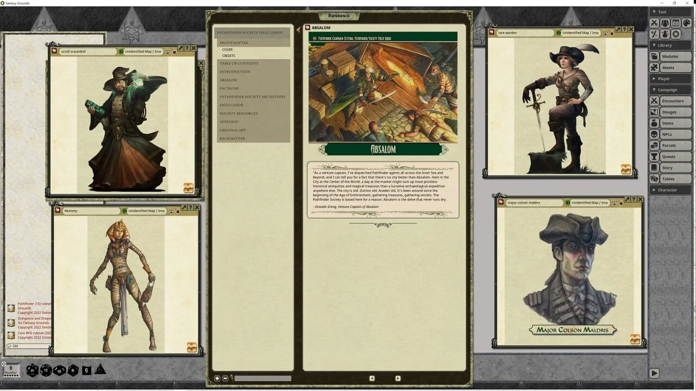Roll the d8 die
Screen dimensions: 696x391
pyautogui.click(x=73, y=370)
